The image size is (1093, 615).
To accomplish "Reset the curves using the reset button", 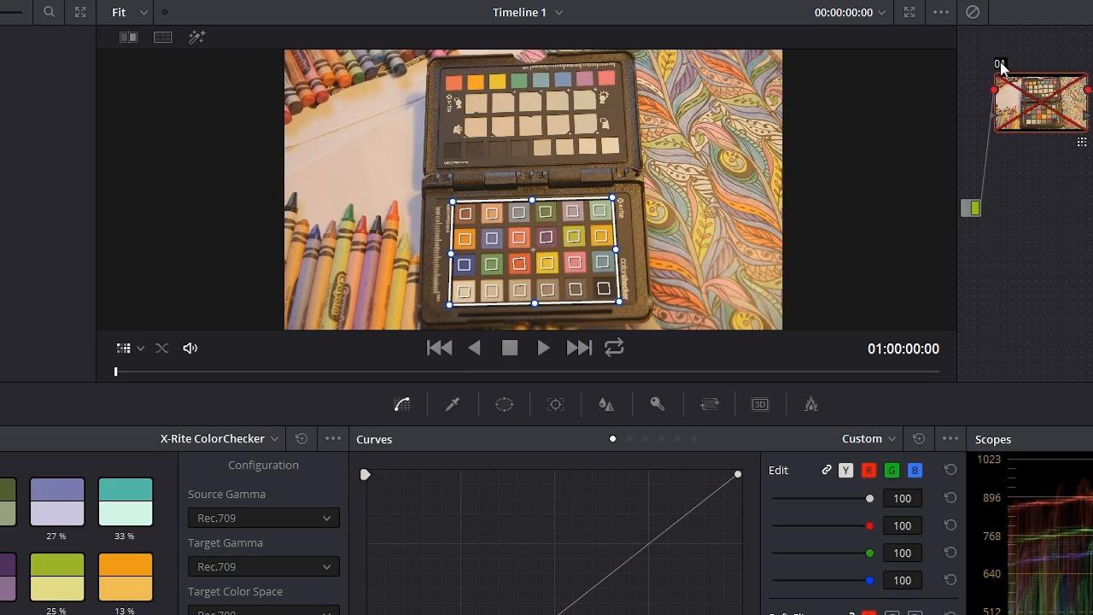I will point(918,438).
